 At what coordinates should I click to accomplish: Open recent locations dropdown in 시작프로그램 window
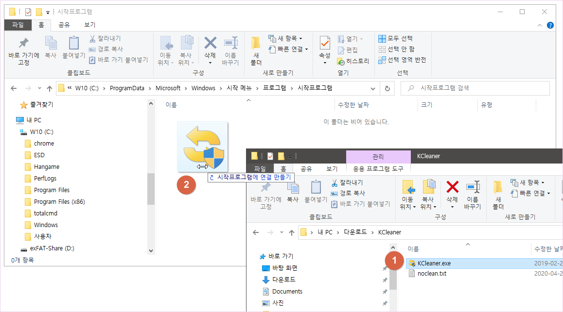[39, 88]
